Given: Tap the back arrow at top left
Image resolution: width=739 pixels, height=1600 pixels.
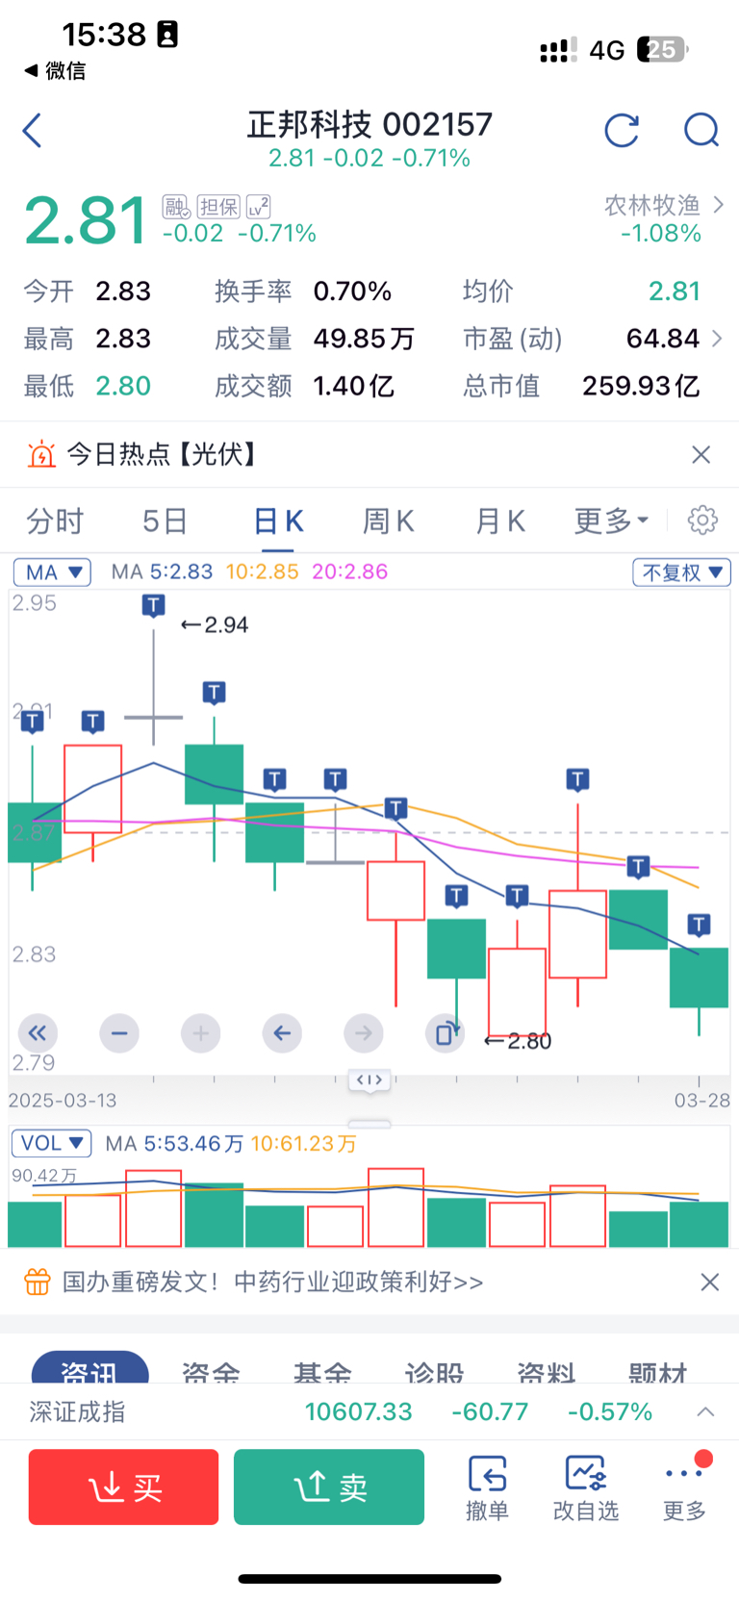Looking at the screenshot, I should point(33,130).
